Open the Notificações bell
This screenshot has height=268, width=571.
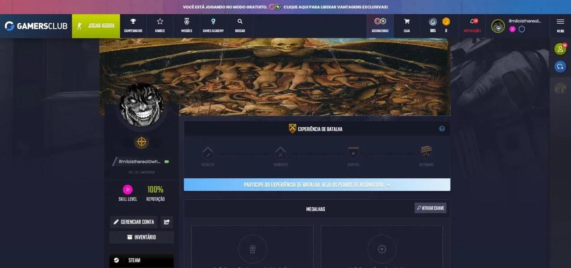click(x=472, y=26)
